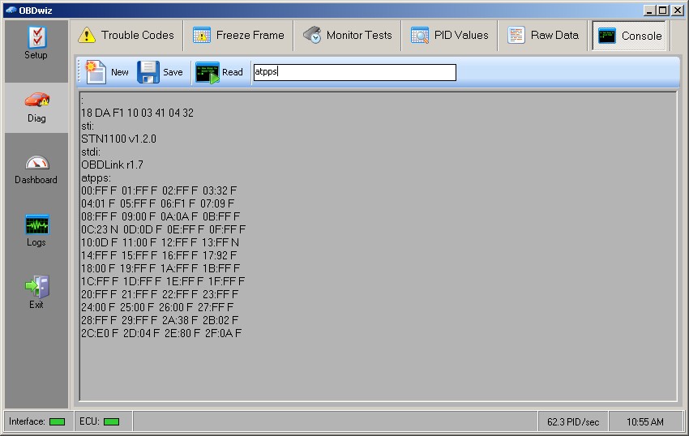Click the Exit door icon
The height and width of the screenshot is (436, 689).
click(37, 287)
